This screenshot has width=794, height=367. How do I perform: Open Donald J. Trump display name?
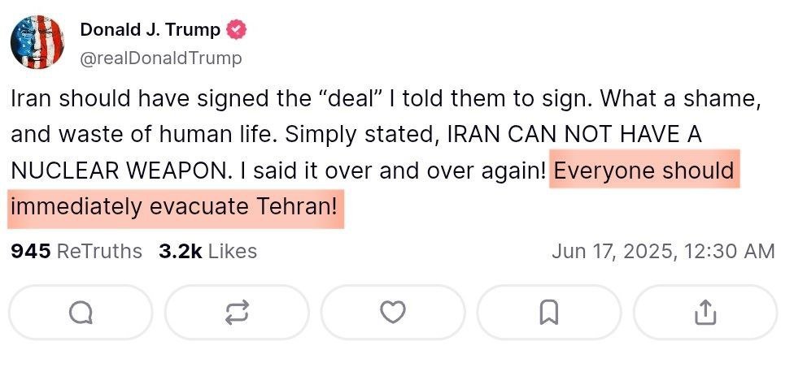point(150,30)
